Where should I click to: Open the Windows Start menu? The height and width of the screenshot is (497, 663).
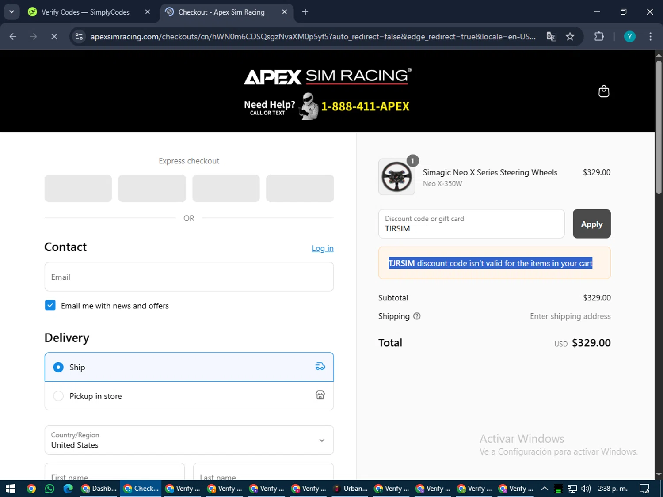(11, 489)
